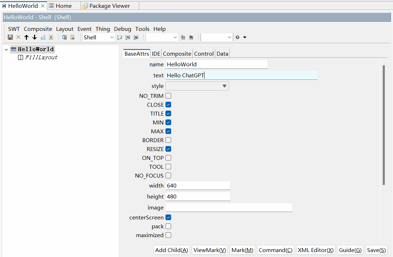Click the orange X delete icon

point(18,37)
